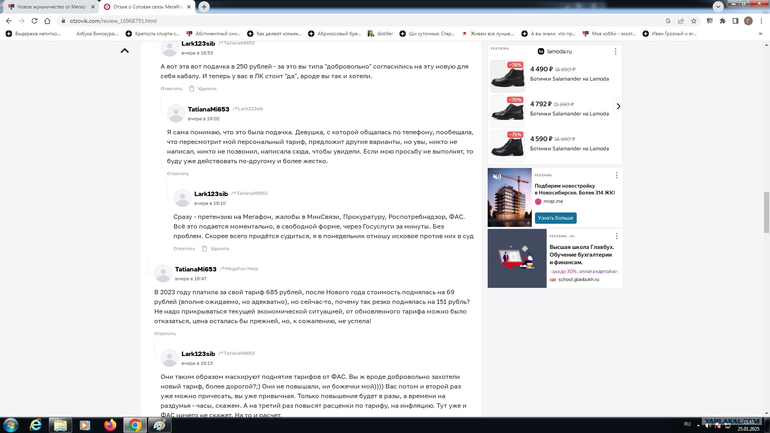Reload the current page
This screenshot has height=433, width=770.
click(34, 21)
